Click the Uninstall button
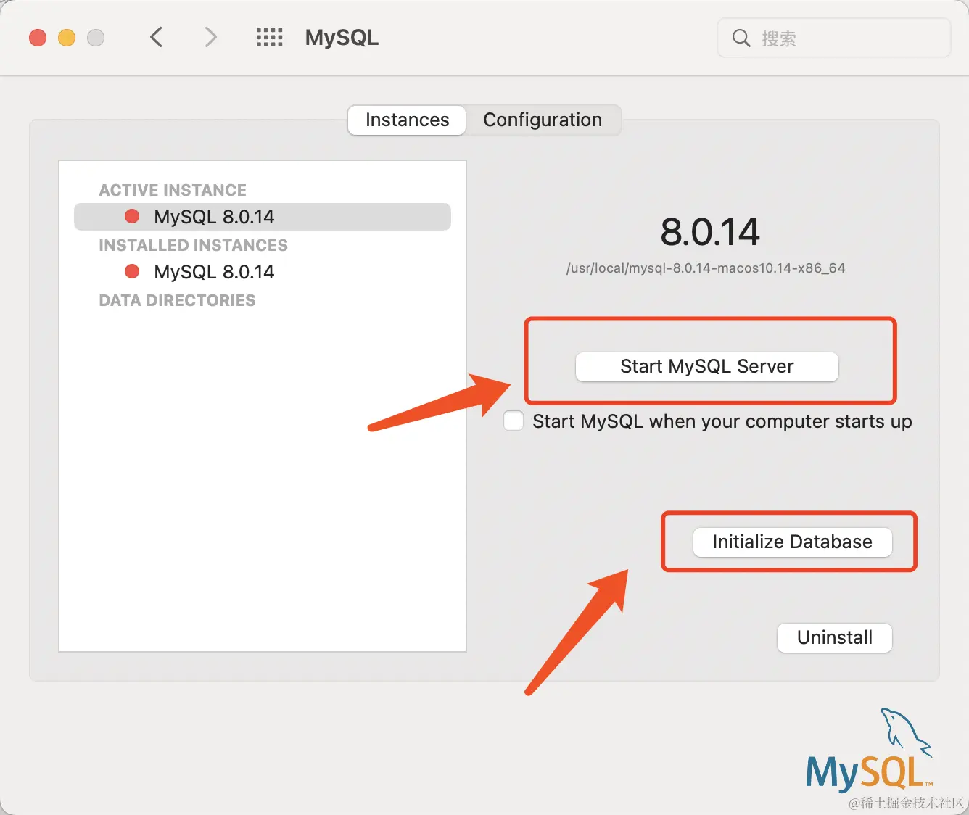Screen dimensions: 969x815 [x=835, y=637]
